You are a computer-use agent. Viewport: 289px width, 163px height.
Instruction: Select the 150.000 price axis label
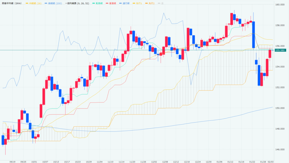click(280, 108)
